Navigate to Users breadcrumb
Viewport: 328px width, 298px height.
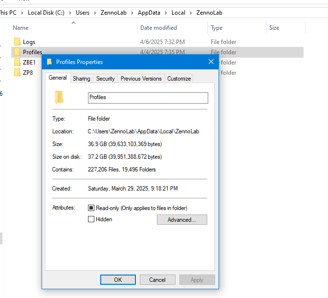[83, 13]
